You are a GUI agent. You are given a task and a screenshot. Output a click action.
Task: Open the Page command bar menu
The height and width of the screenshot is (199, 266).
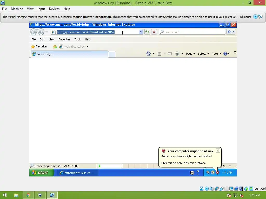point(190,54)
